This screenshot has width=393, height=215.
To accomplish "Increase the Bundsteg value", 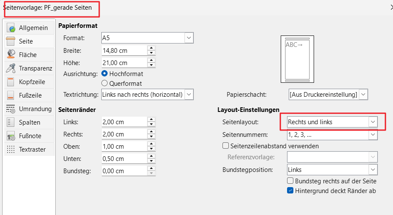I will tap(151, 169).
